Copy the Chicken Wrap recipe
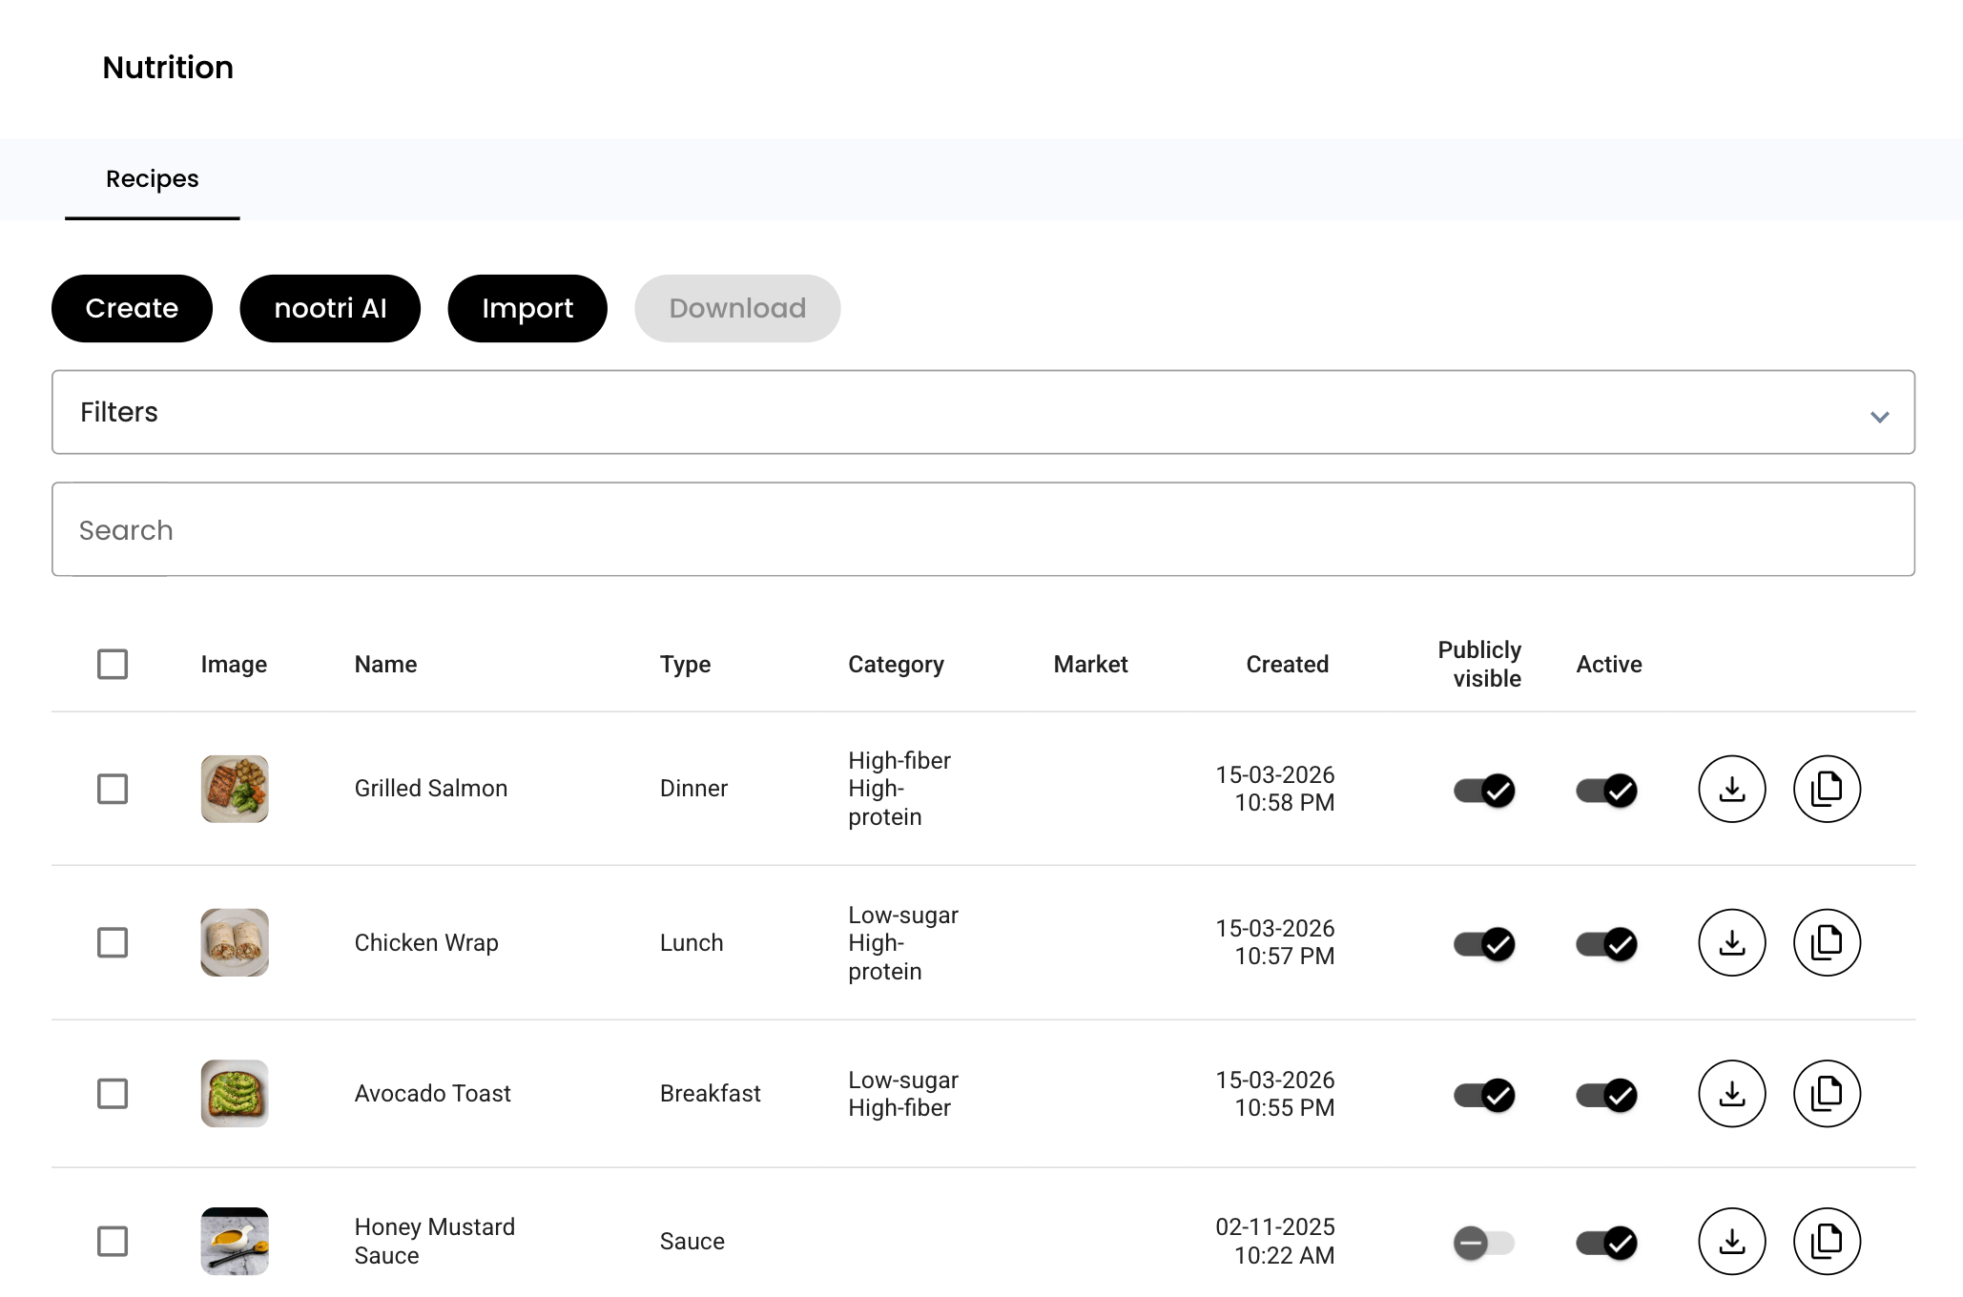This screenshot has width=1963, height=1297. [x=1826, y=942]
